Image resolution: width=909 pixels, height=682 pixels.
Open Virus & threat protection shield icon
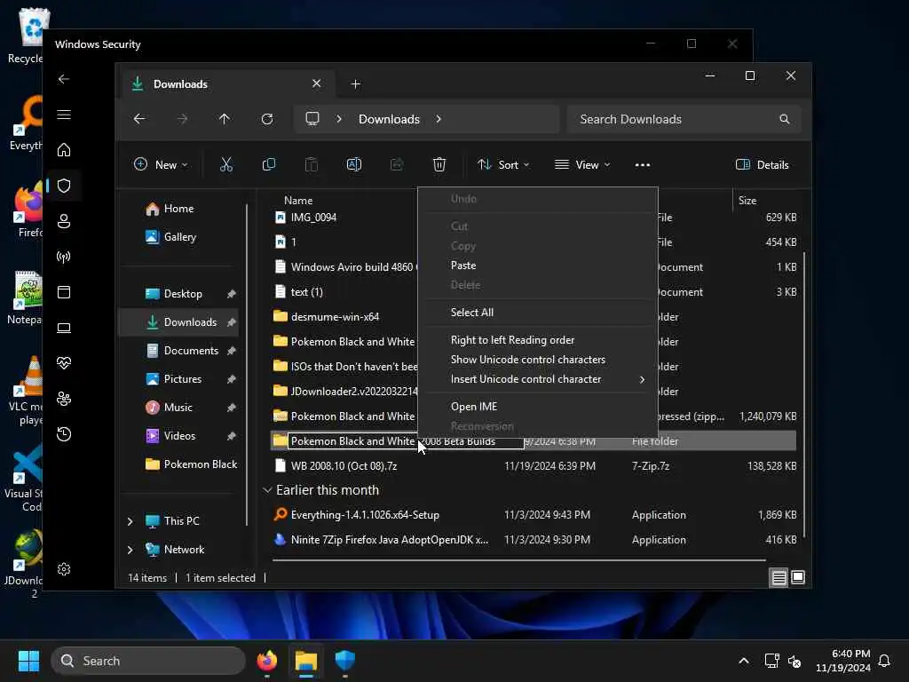pyautogui.click(x=64, y=186)
